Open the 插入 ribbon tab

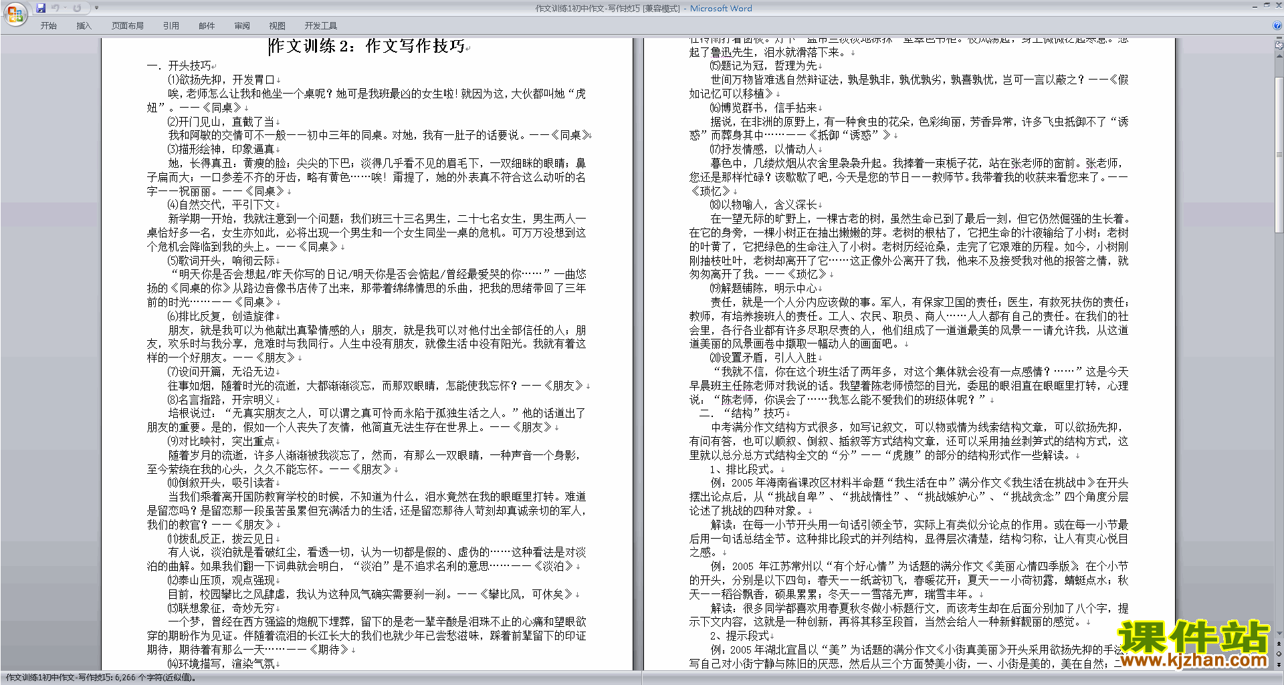point(84,26)
